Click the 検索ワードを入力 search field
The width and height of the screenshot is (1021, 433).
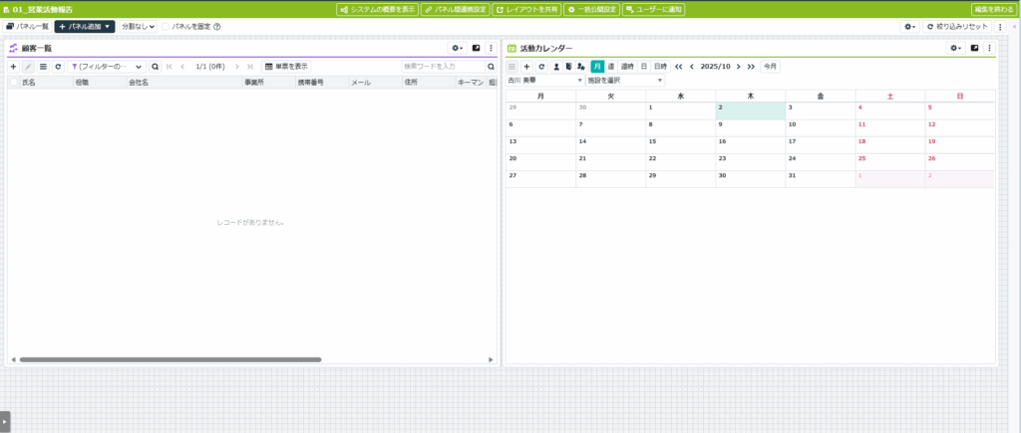pyautogui.click(x=443, y=67)
